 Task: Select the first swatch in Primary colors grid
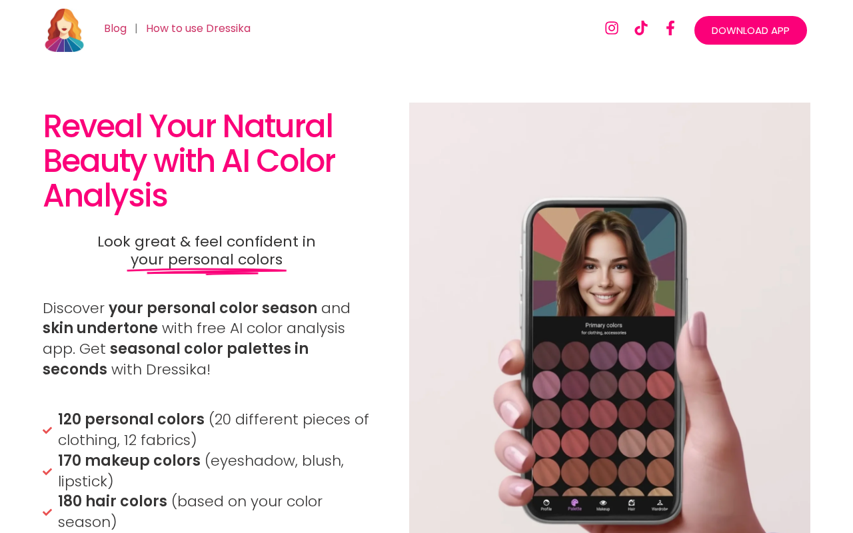tap(547, 354)
